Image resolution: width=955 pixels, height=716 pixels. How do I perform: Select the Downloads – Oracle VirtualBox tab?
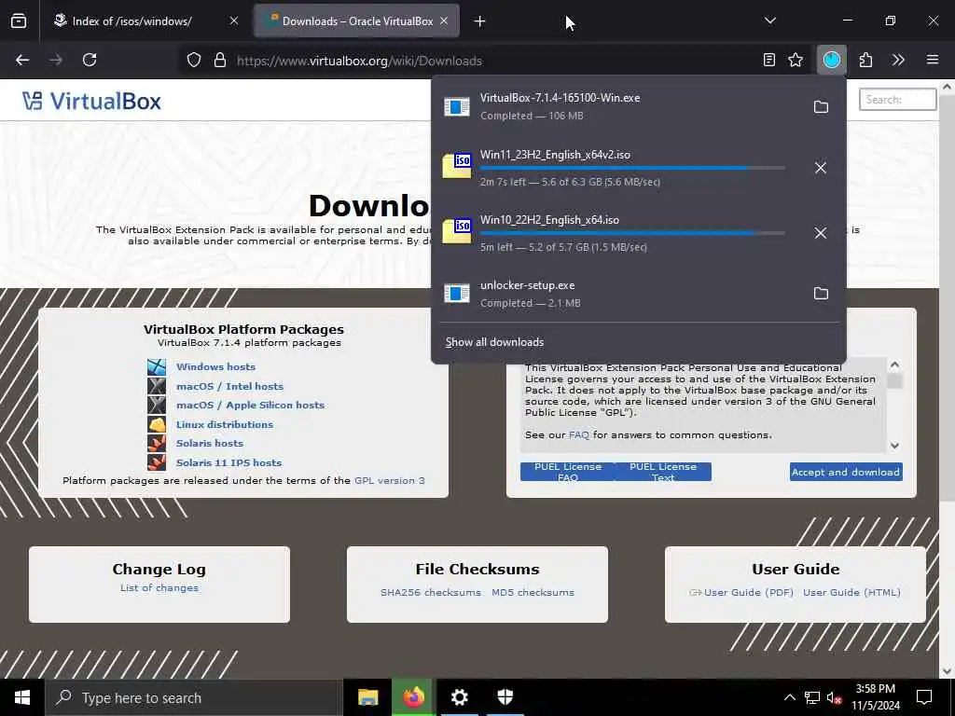point(357,21)
